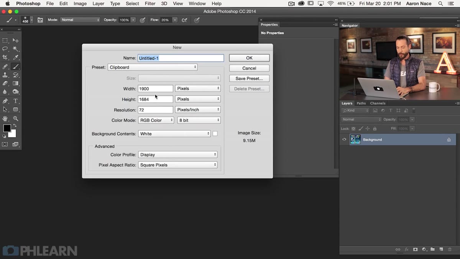Select the Type tool
This screenshot has height=259, width=460.
(16, 101)
